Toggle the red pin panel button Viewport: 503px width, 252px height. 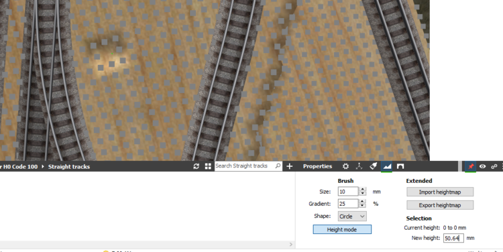click(x=471, y=166)
